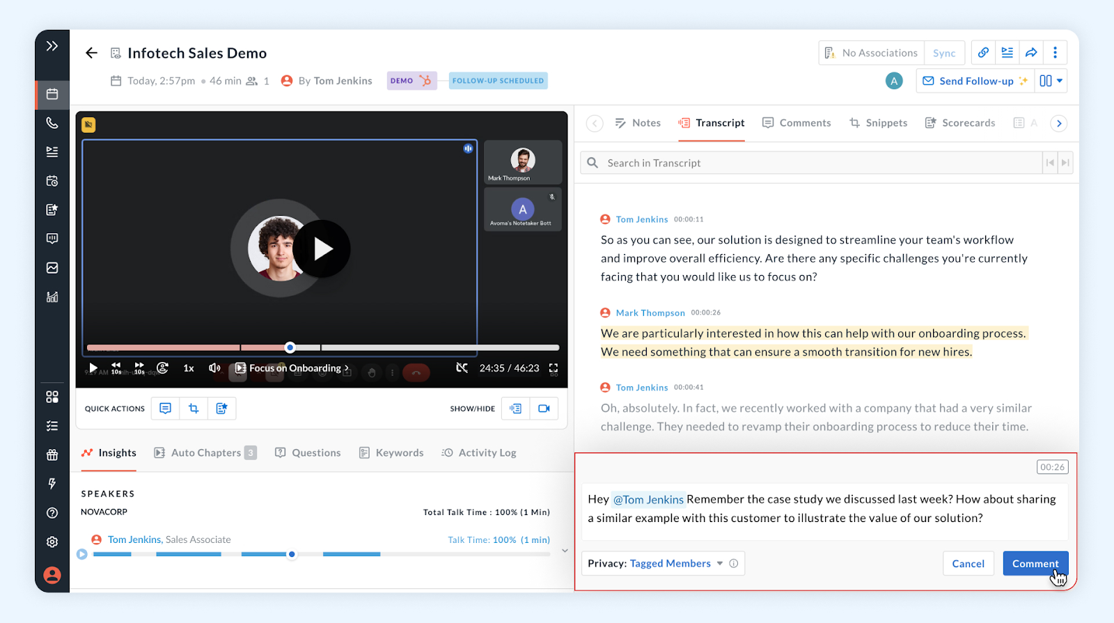
Task: Expand the Focus on Onboarding chapter
Action: click(292, 368)
